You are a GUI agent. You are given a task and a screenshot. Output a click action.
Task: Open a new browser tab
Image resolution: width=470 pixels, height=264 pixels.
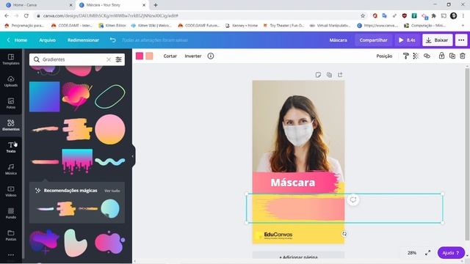coord(156,5)
